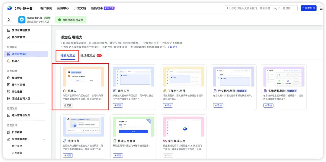Open the apps grid icon at top right
The height and width of the screenshot is (162, 326).
tap(322, 8)
